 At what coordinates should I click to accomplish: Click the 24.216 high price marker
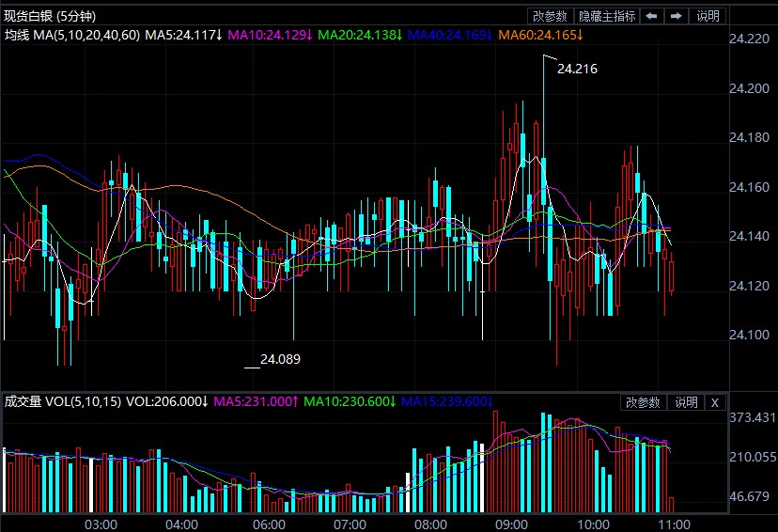point(577,69)
